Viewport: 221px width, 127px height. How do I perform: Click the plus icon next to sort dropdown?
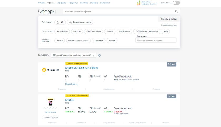99,56
